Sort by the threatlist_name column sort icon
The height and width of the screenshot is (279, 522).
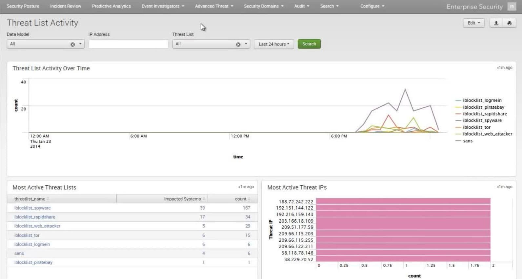pyautogui.click(x=48, y=199)
